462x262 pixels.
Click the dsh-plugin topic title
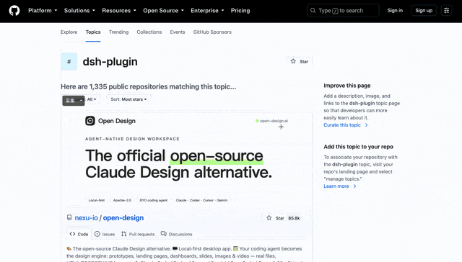pyautogui.click(x=110, y=62)
